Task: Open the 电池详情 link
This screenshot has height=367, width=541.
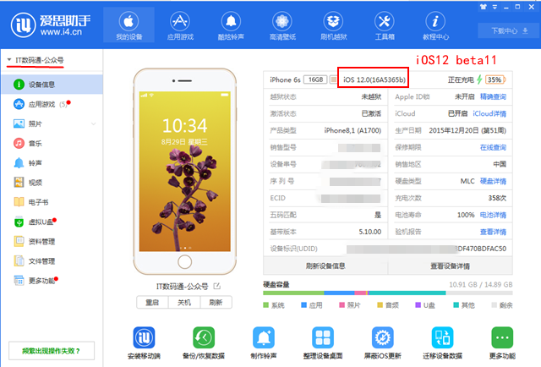Action: click(493, 215)
